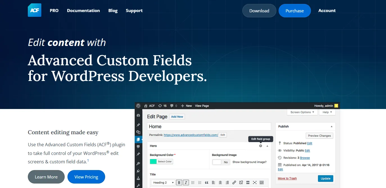This screenshot has width=386, height=188.
Task: Open the Comments speech-bubble icon in sidebar
Action: click(138, 147)
